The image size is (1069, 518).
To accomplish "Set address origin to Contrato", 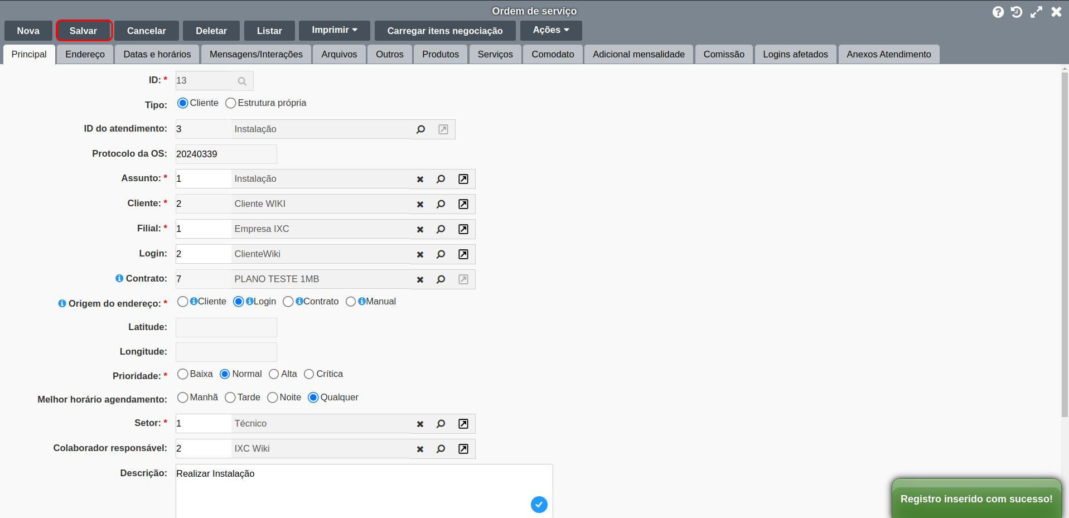I will [288, 302].
